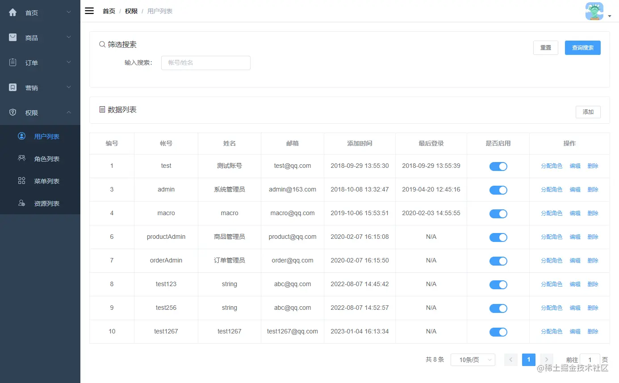Click the people icon beside 角色列表
This screenshot has height=383, width=619.
click(x=21, y=158)
